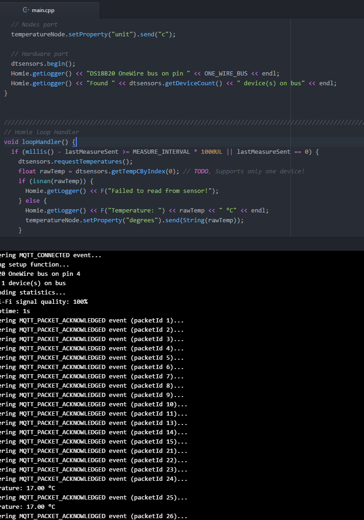Viewport: 364px width, 520px height.
Task: Click getDeviceCount() call in code
Action: (x=194, y=83)
